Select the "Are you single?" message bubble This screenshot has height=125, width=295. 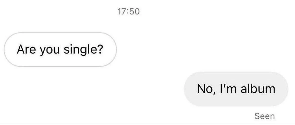pyautogui.click(x=60, y=49)
